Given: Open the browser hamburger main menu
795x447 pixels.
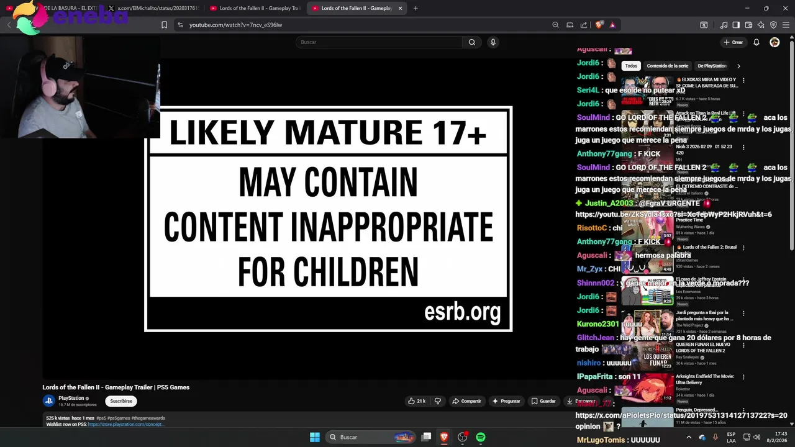Looking at the screenshot, I should coord(786,25).
